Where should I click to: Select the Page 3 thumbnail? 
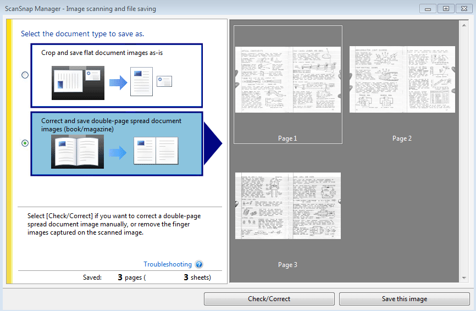click(287, 206)
